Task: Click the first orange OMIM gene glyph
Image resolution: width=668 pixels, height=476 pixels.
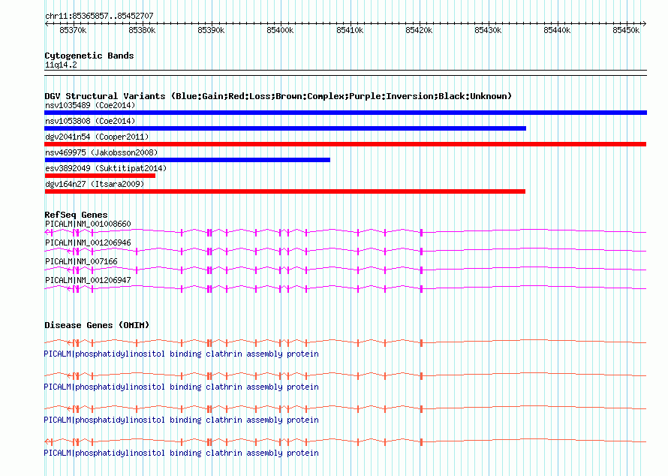Action: click(x=345, y=342)
